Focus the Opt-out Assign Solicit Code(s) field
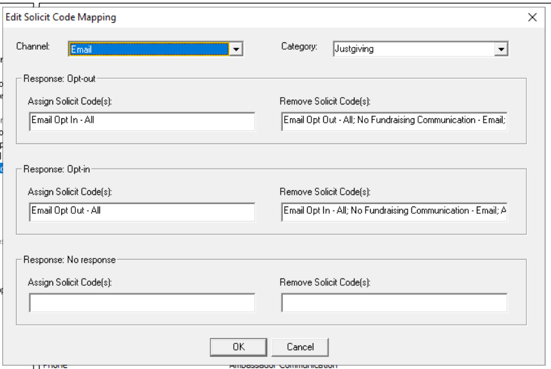Viewport: 551px width, 369px height. (x=141, y=121)
